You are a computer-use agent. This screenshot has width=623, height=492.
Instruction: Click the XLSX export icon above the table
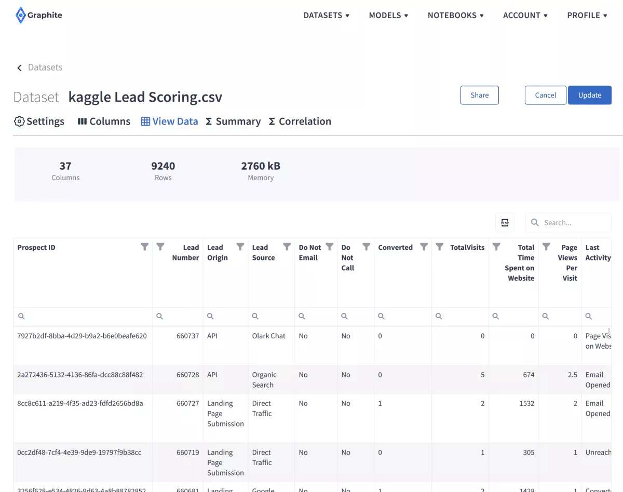pos(505,222)
